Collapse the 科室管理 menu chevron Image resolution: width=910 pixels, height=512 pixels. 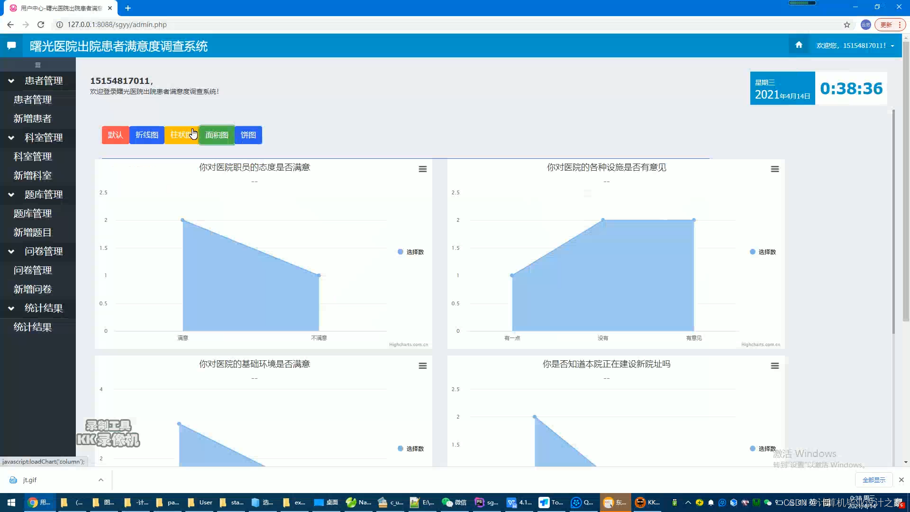click(11, 138)
